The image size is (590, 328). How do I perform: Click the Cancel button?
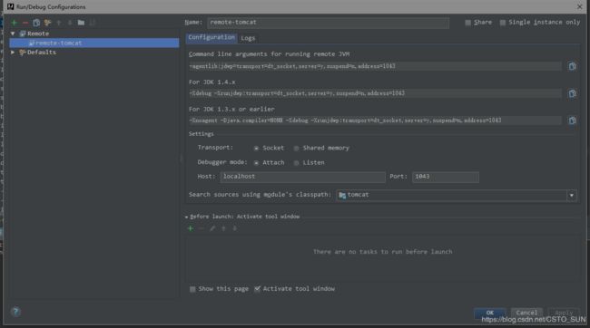point(526,313)
